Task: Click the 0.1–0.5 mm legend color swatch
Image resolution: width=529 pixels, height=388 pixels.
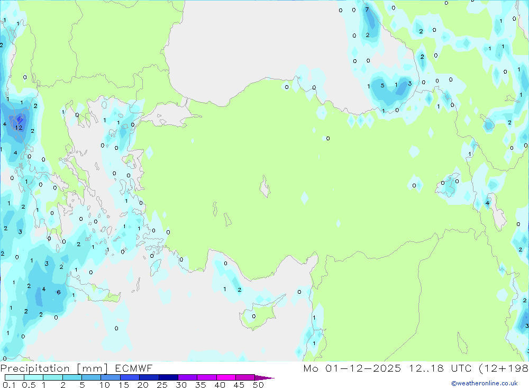Action: [x=14, y=377]
